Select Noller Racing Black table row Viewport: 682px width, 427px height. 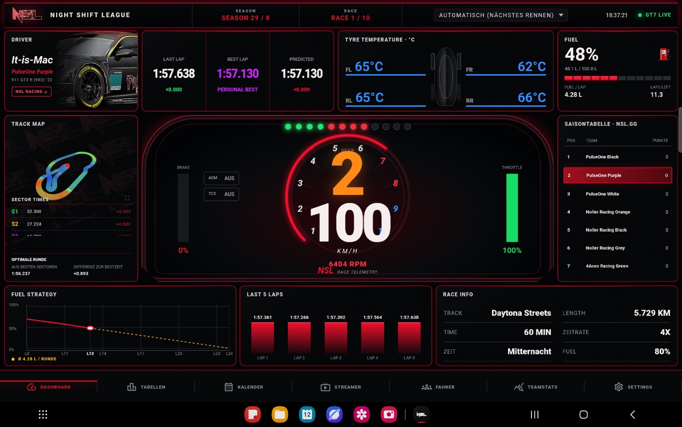click(617, 230)
